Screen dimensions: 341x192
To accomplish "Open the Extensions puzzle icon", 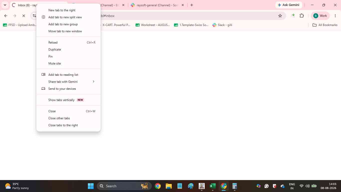I will click(302, 16).
